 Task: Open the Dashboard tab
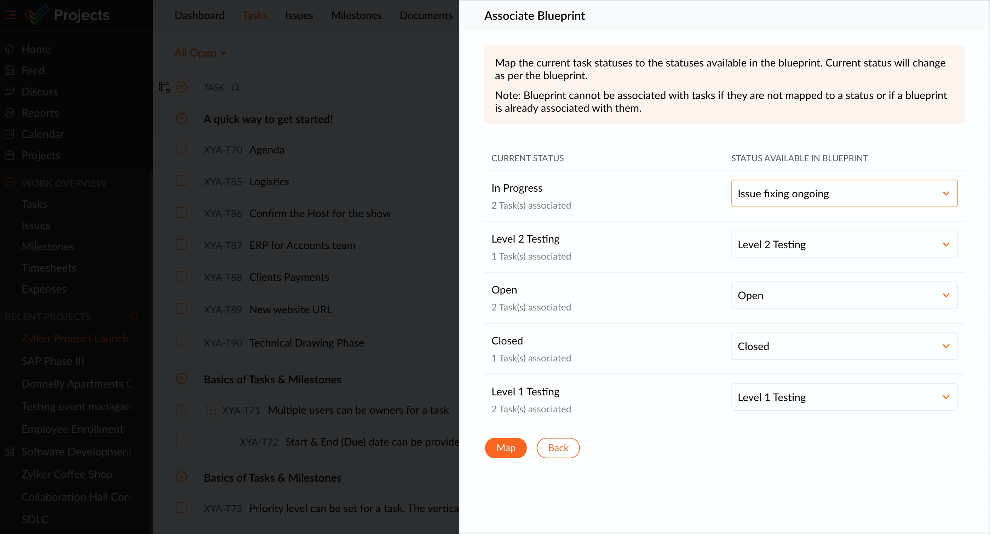[199, 15]
